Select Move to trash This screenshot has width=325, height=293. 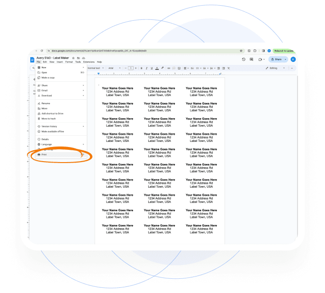coord(61,119)
